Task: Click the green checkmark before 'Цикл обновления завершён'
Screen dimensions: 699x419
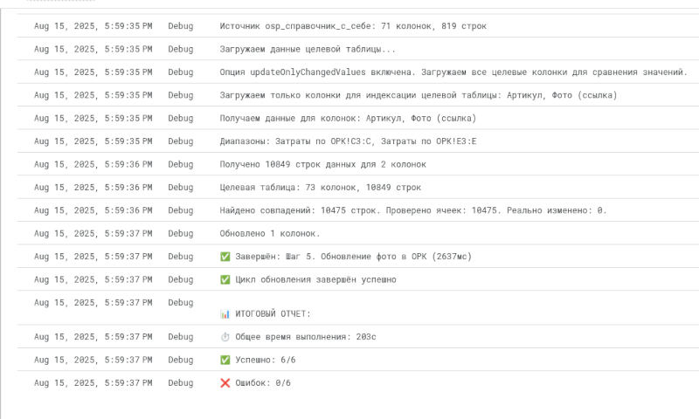Action: [225, 279]
